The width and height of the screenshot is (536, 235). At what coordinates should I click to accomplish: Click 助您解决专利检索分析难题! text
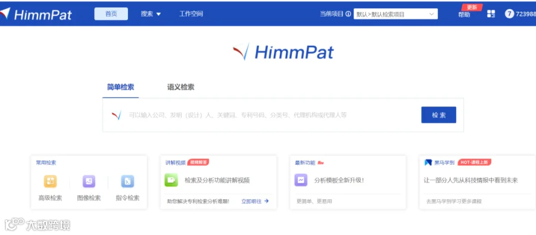(x=198, y=201)
